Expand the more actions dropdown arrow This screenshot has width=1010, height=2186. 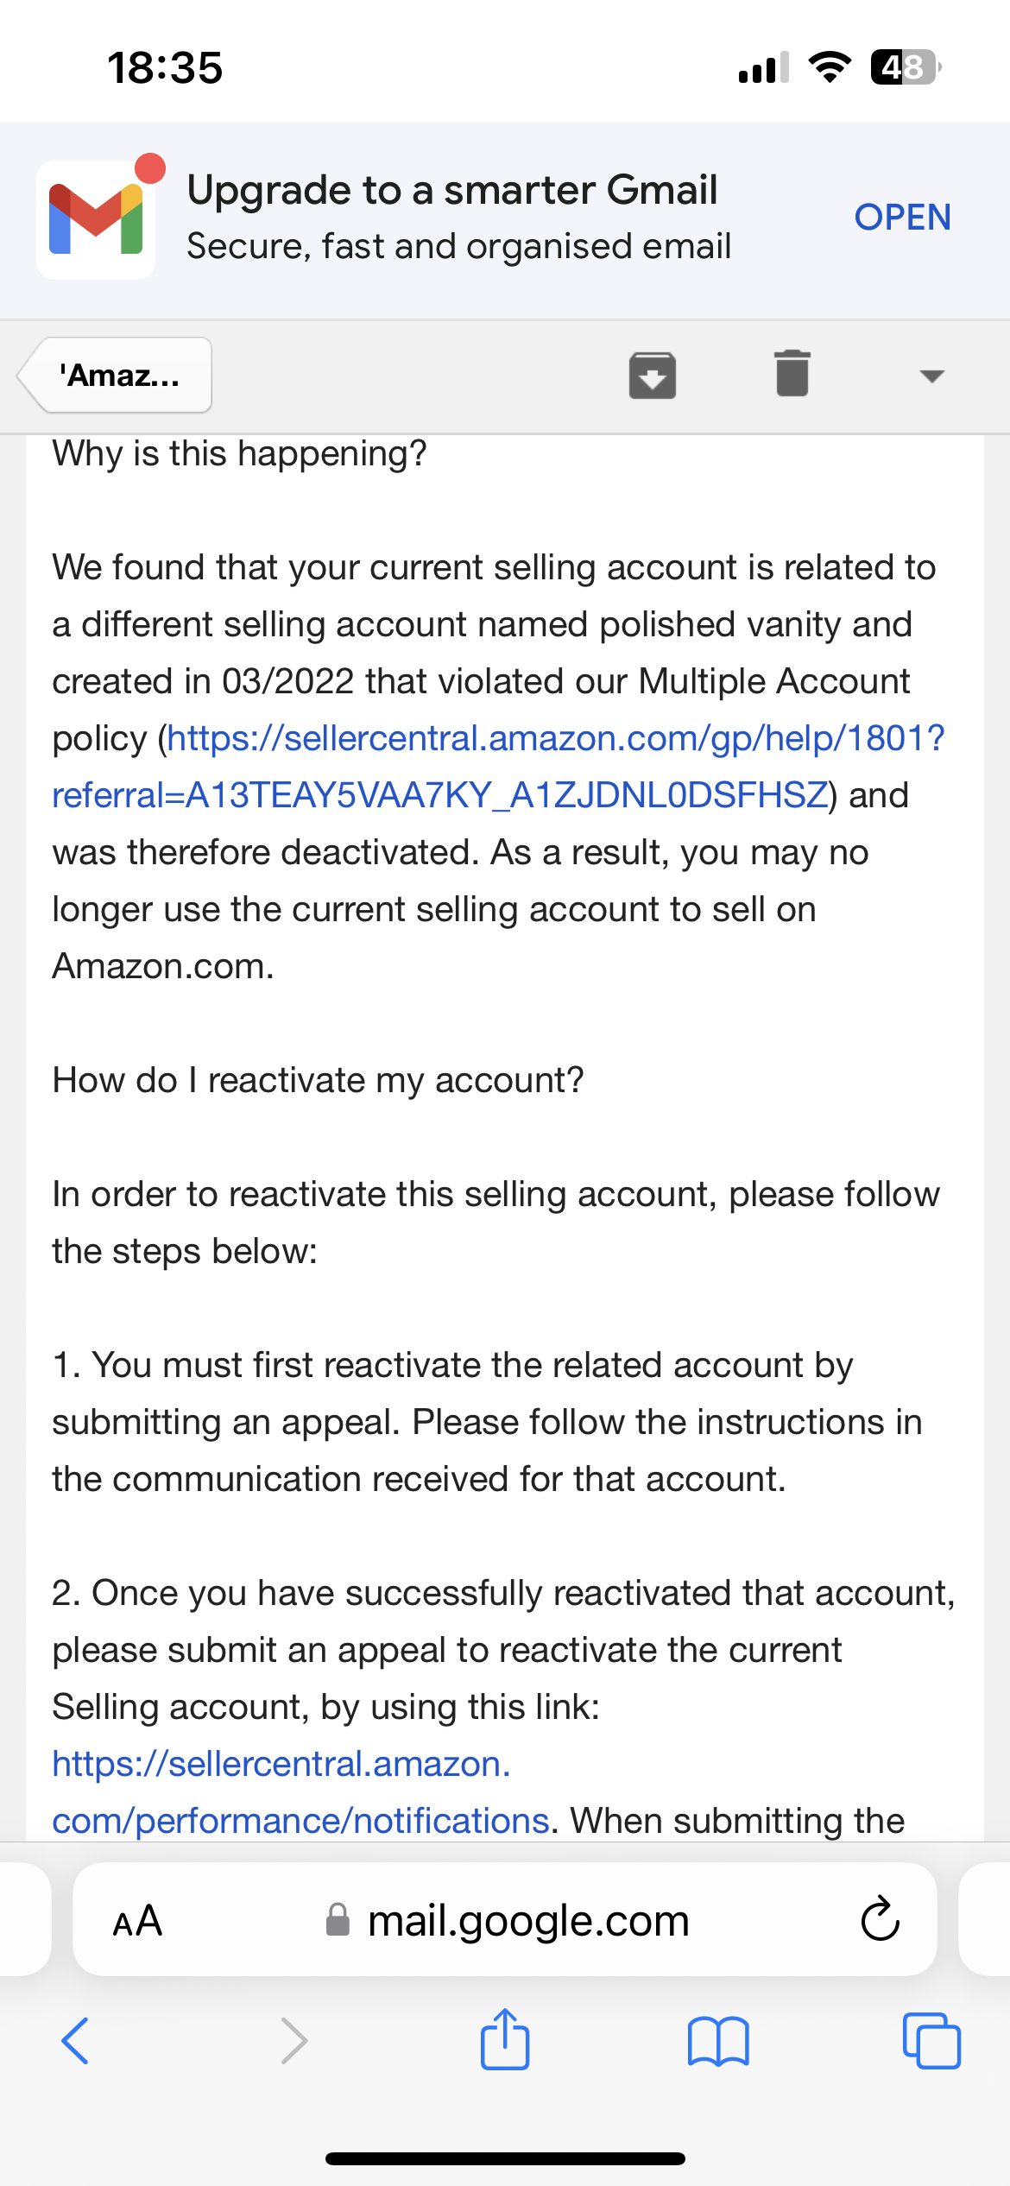pyautogui.click(x=932, y=376)
